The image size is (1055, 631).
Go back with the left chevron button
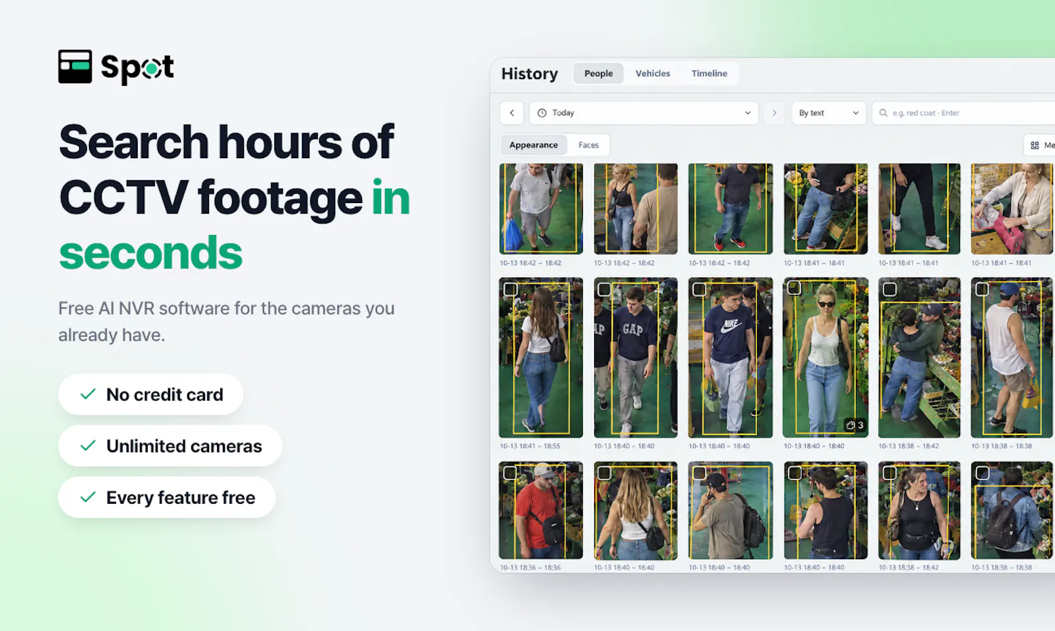(512, 113)
